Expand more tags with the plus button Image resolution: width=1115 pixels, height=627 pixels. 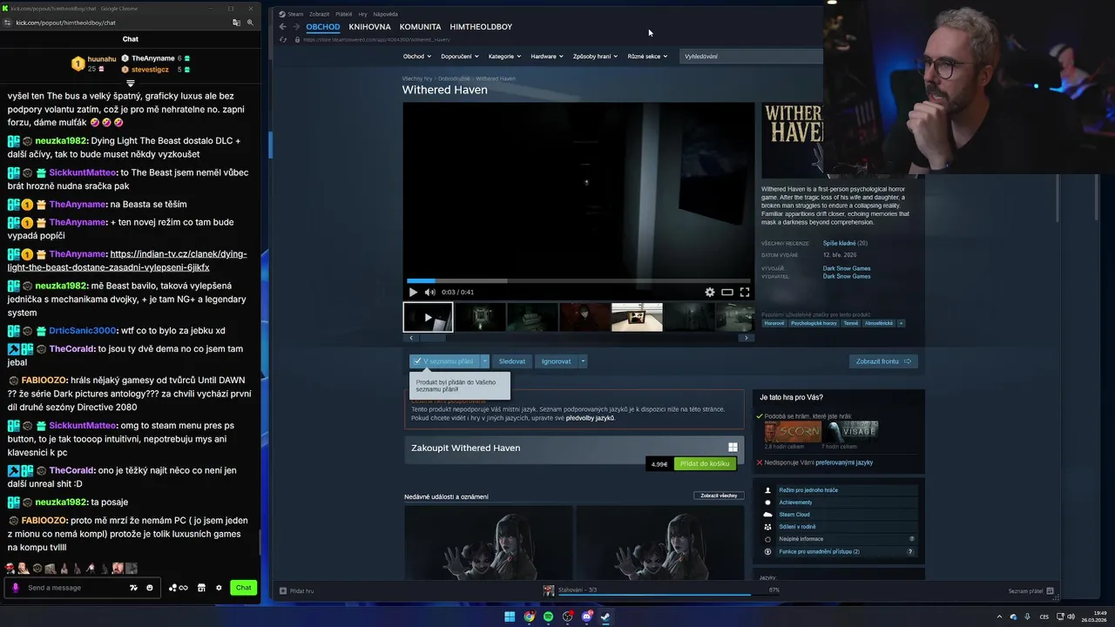901,323
